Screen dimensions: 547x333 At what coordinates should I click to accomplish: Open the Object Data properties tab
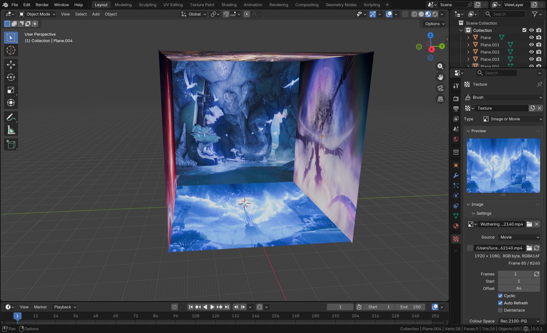tap(456, 216)
